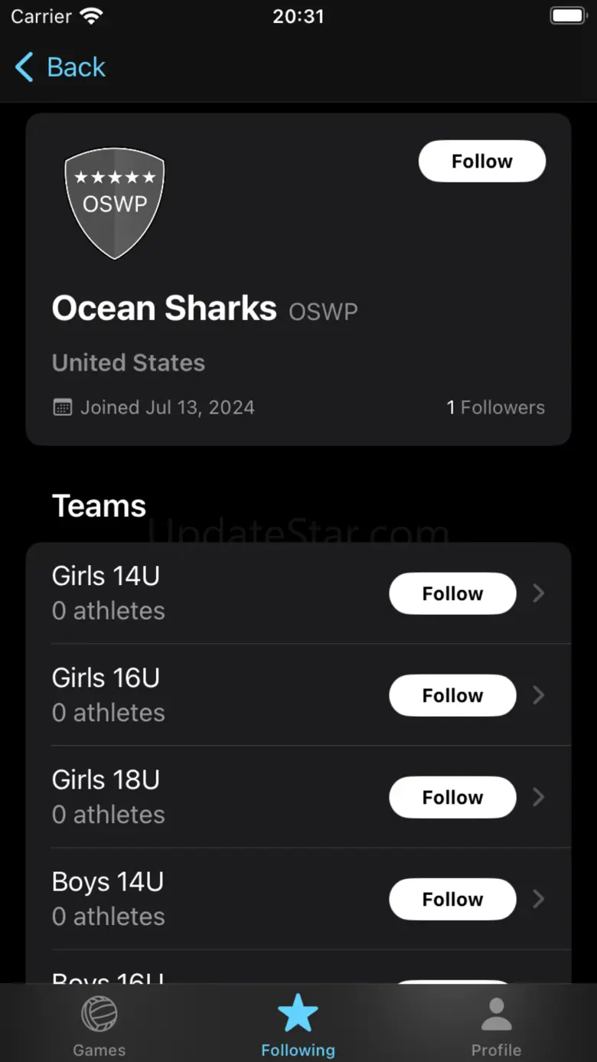This screenshot has height=1062, width=597.
Task: Follow the Girls 14U team
Action: click(452, 593)
